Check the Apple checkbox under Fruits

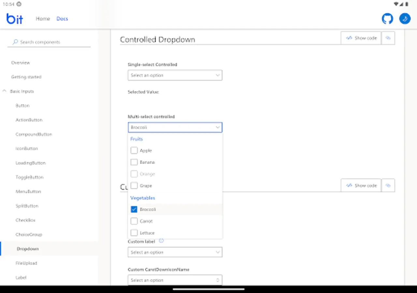[134, 150]
